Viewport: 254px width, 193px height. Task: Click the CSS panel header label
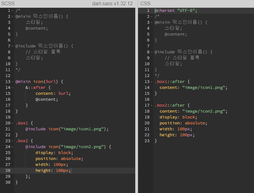coord(146,3)
